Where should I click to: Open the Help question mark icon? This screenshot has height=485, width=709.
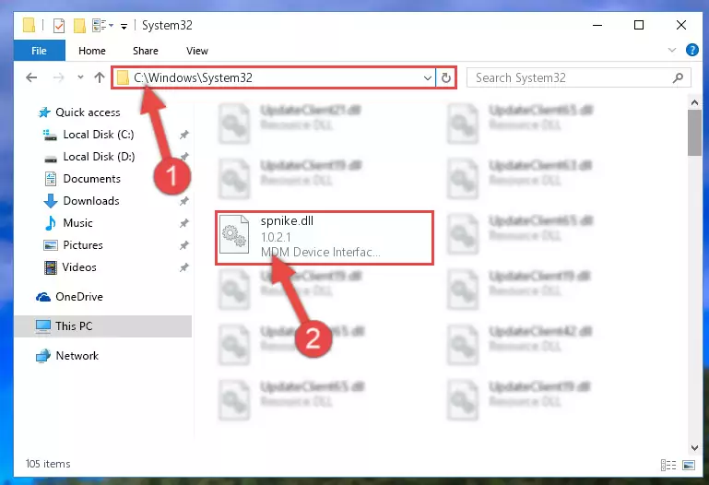coord(691,50)
